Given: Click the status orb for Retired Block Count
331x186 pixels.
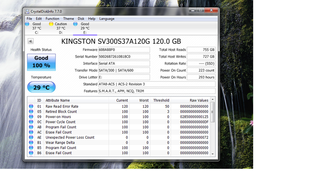Looking at the screenshot, I should click(x=31, y=111).
